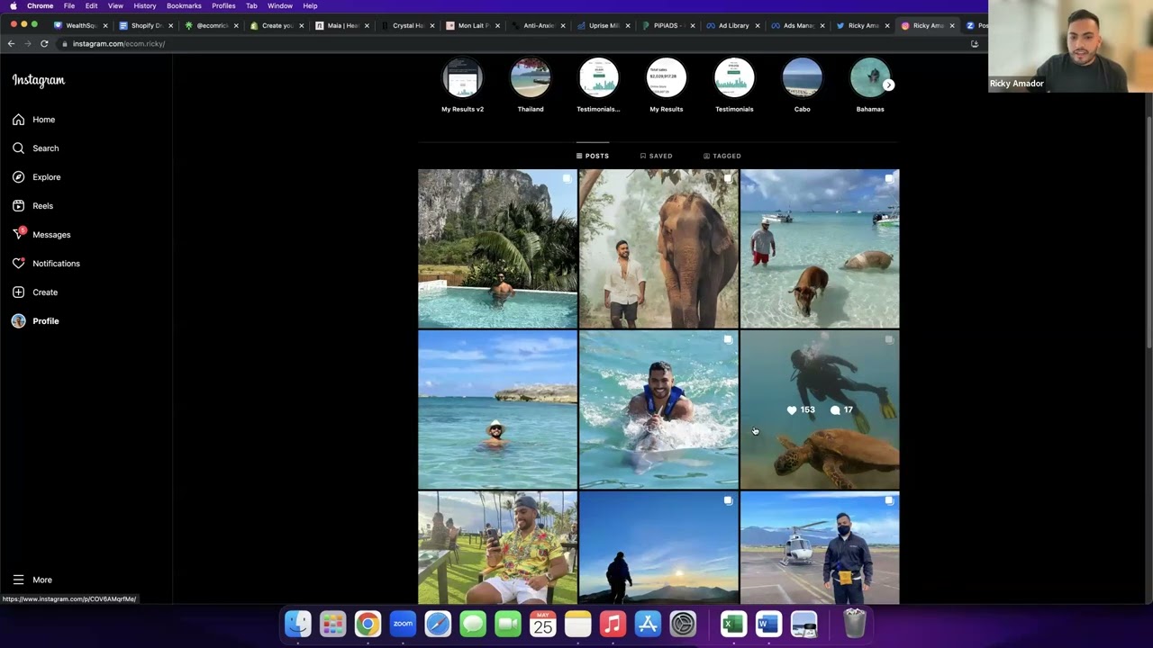This screenshot has height=648, width=1153.
Task: Reload the page using the refresh button
Action: (x=44, y=43)
